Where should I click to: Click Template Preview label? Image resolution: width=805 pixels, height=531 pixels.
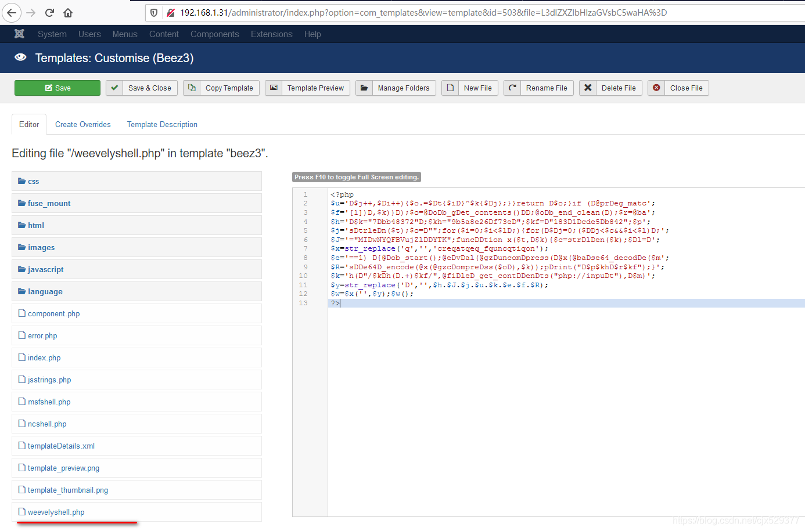[315, 88]
